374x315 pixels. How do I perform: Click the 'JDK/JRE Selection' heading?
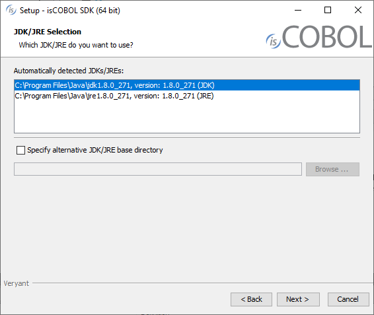pyautogui.click(x=48, y=32)
